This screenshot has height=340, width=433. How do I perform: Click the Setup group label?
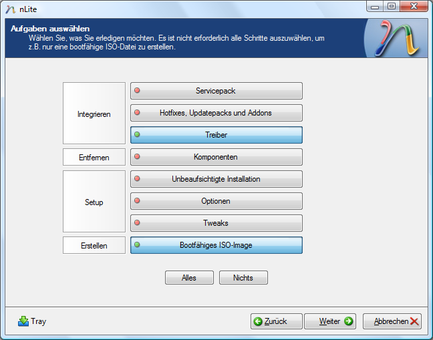pyautogui.click(x=94, y=202)
